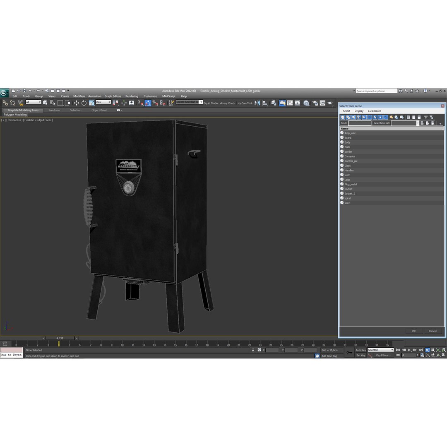
Task: Click the Unlink Selection chain icon
Action: [x=12, y=103]
